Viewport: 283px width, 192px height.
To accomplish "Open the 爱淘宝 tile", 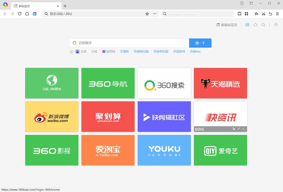I will pos(108,150).
